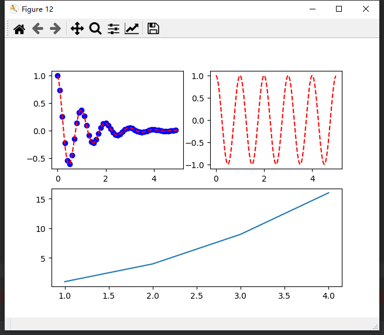
Task: Minimize the Figure 12 window
Action: [311, 9]
